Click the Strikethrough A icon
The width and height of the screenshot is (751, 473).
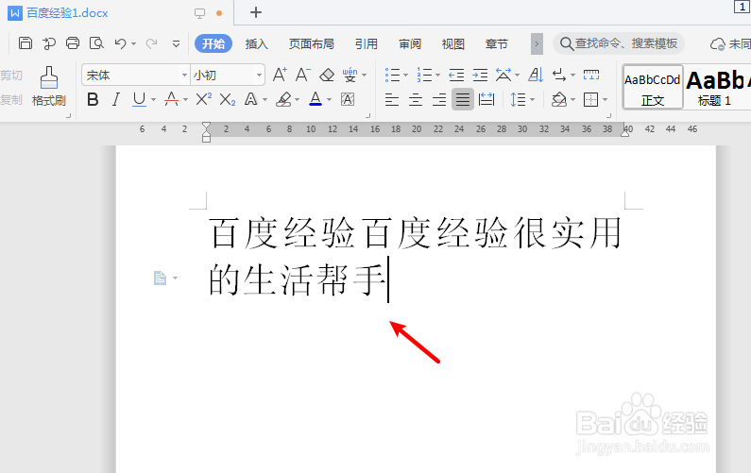coord(171,99)
